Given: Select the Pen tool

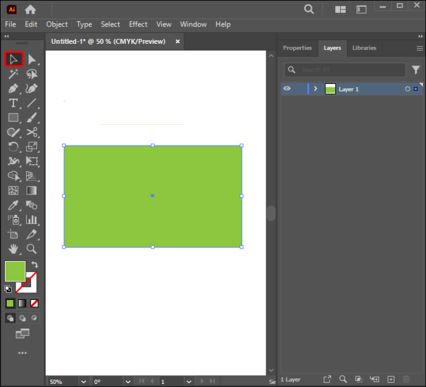Looking at the screenshot, I should tap(13, 88).
